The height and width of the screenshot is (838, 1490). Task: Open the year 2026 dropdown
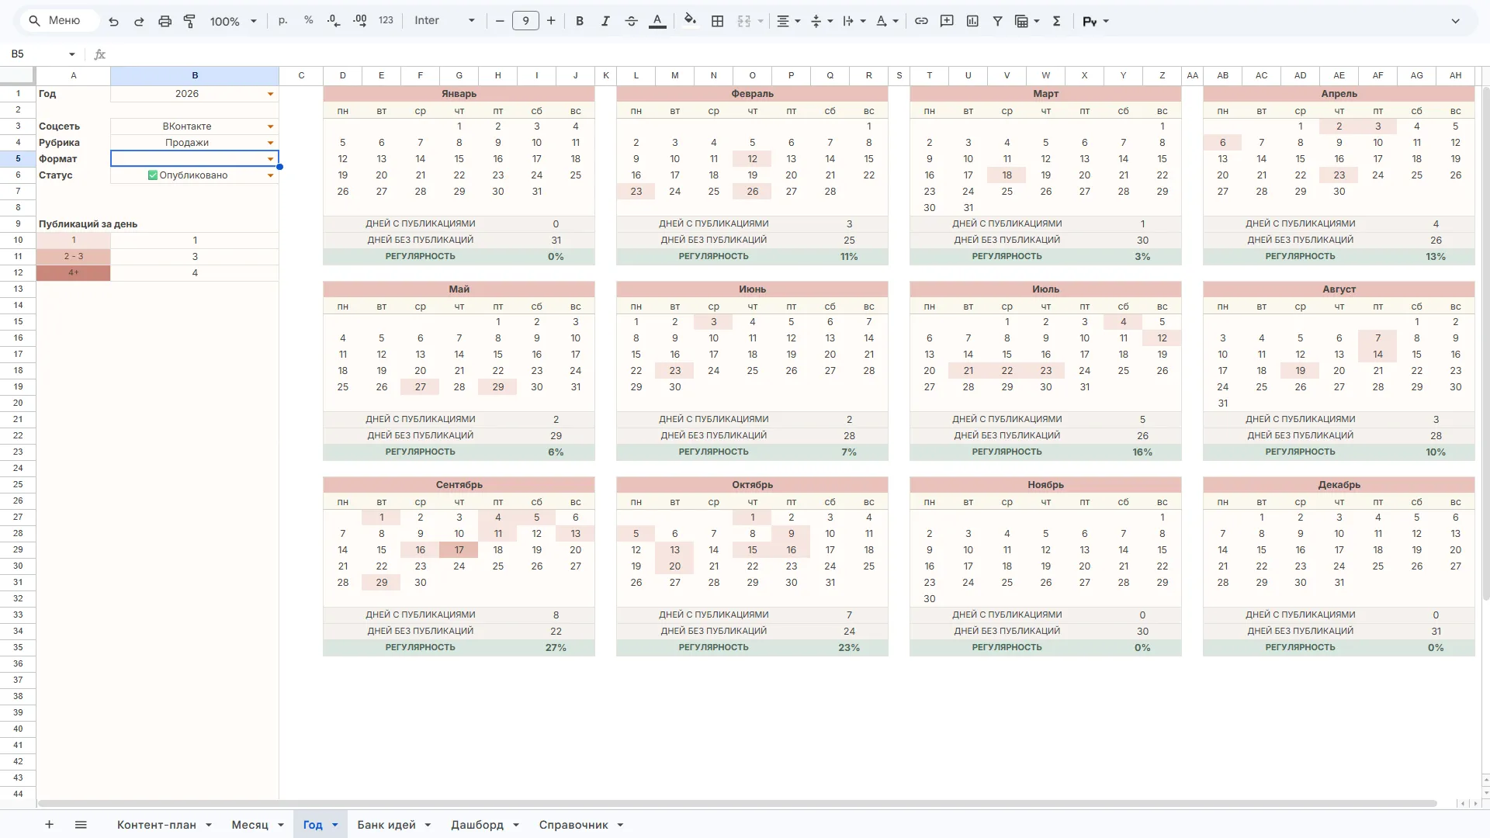pos(271,94)
